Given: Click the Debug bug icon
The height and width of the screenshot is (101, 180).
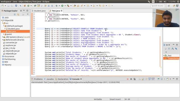Looking at the screenshot, I should [x=57, y=6].
